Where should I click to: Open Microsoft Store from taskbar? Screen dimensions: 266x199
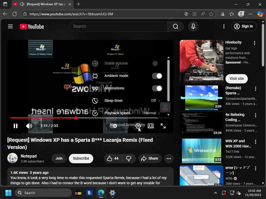coord(78,193)
